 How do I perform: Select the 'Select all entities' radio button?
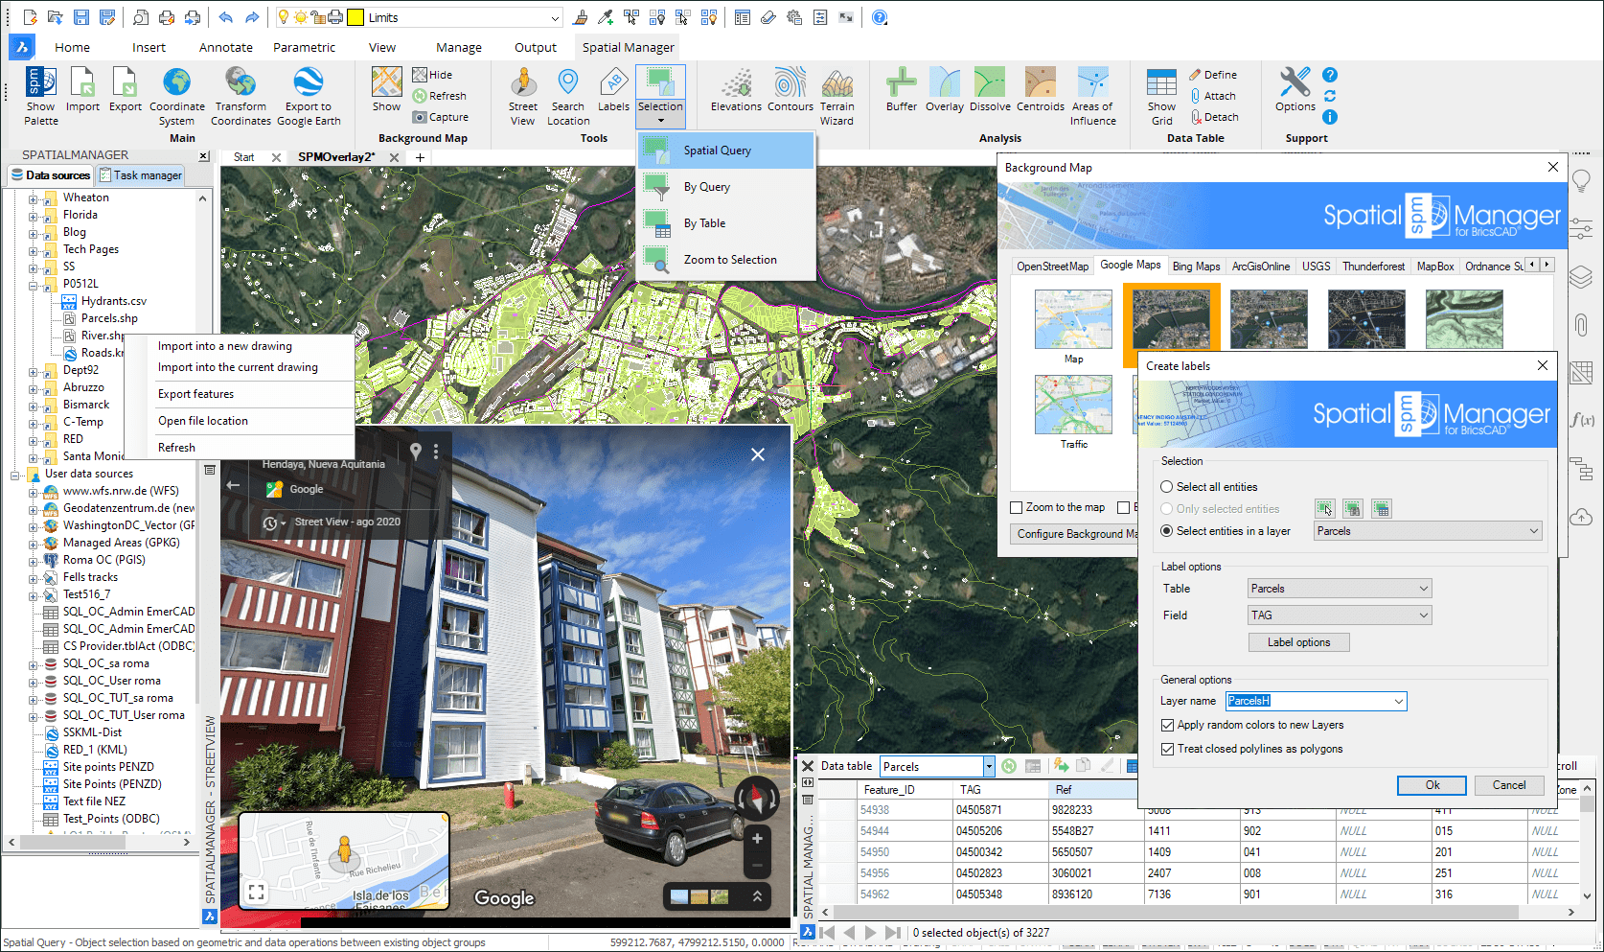[x=1166, y=487]
